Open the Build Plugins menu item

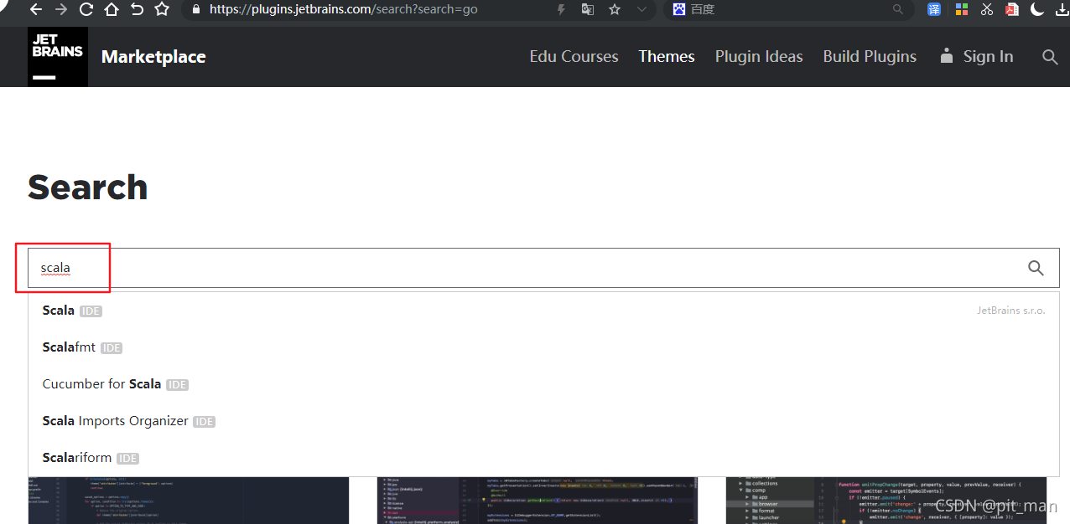click(x=870, y=57)
